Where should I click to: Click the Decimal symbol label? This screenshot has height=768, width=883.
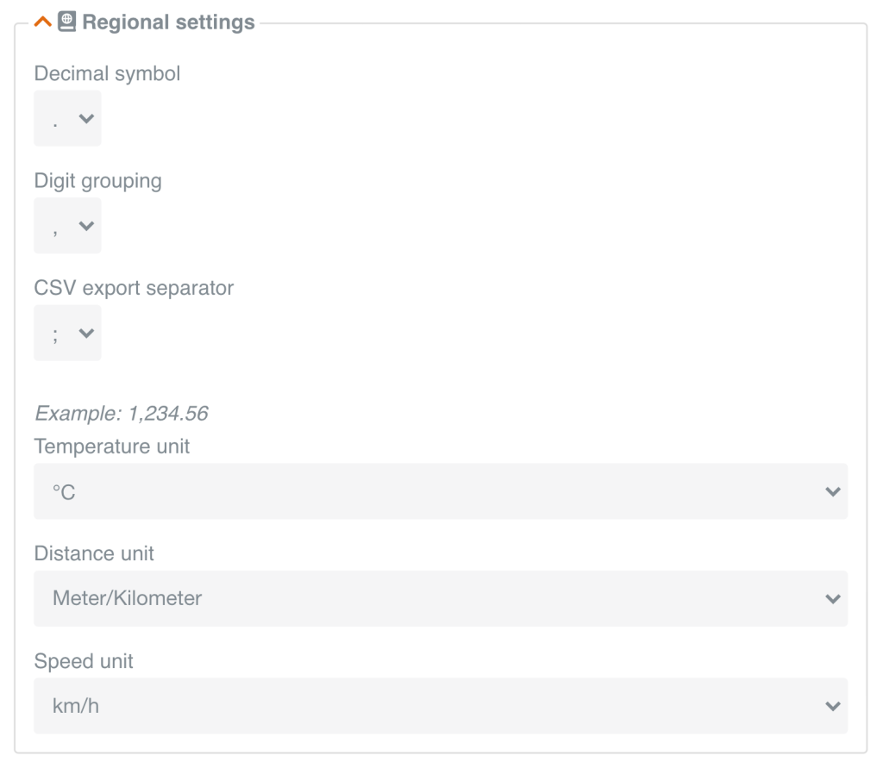pyautogui.click(x=107, y=74)
